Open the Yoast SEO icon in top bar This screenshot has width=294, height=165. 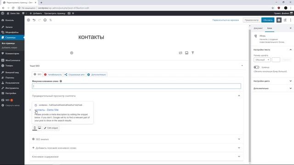[285, 20]
